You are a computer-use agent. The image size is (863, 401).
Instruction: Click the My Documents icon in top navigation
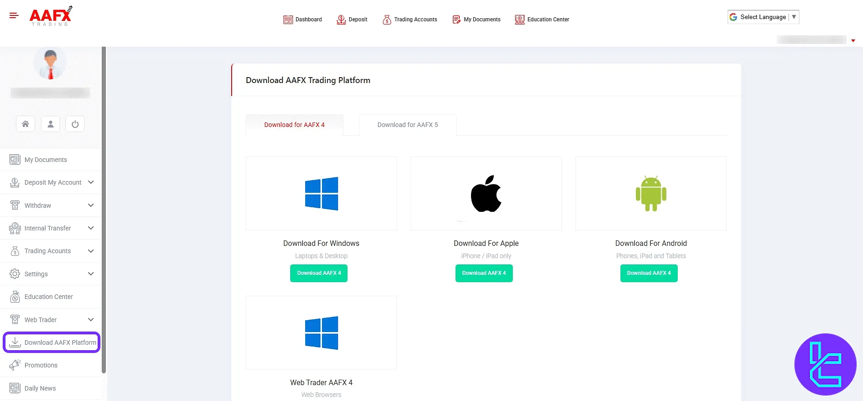click(456, 20)
